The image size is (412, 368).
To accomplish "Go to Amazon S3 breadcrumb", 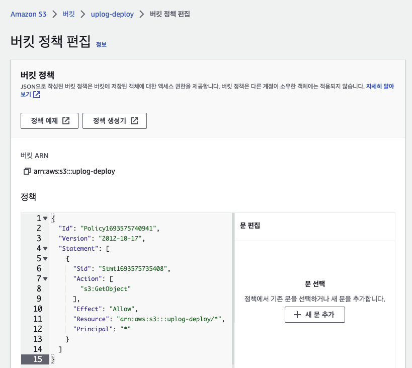I will tap(28, 14).
